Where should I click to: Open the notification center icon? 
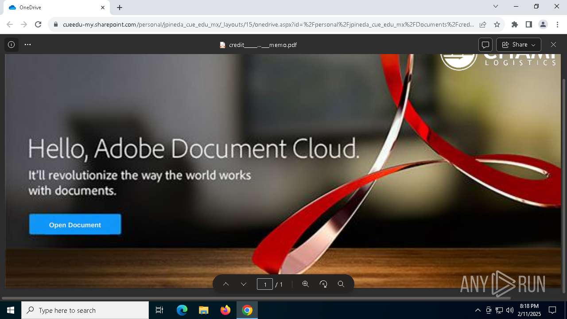(x=552, y=310)
